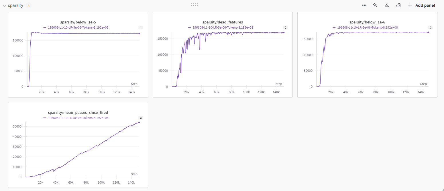
Task: Click the panel count badge showing 4
Action: [x=28, y=5]
